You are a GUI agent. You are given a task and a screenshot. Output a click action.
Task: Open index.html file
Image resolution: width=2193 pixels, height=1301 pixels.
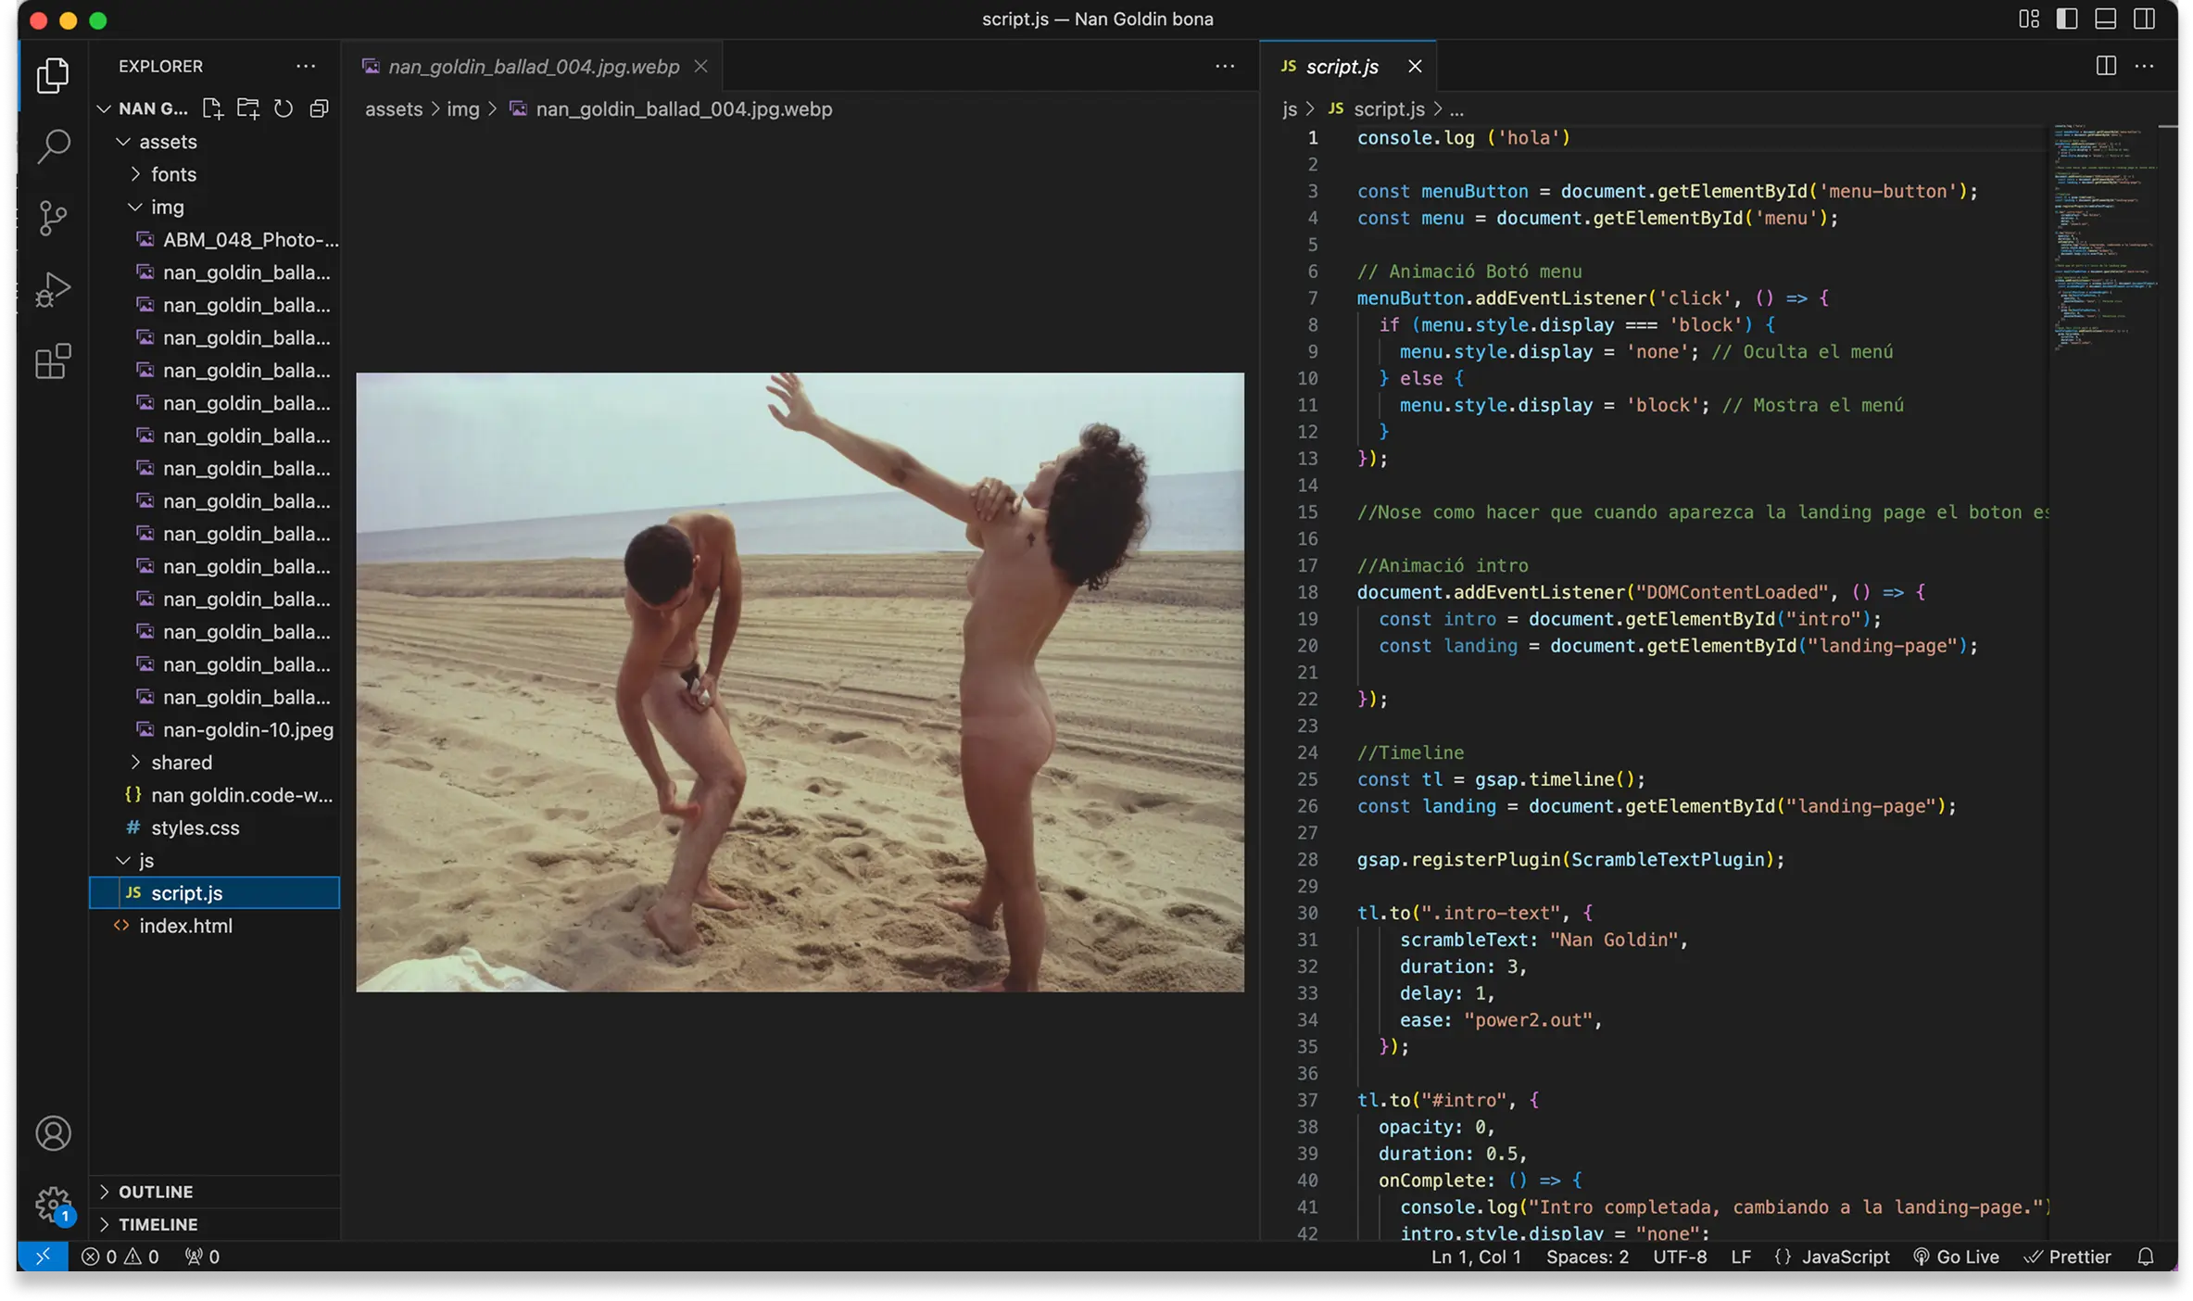click(x=215, y=926)
